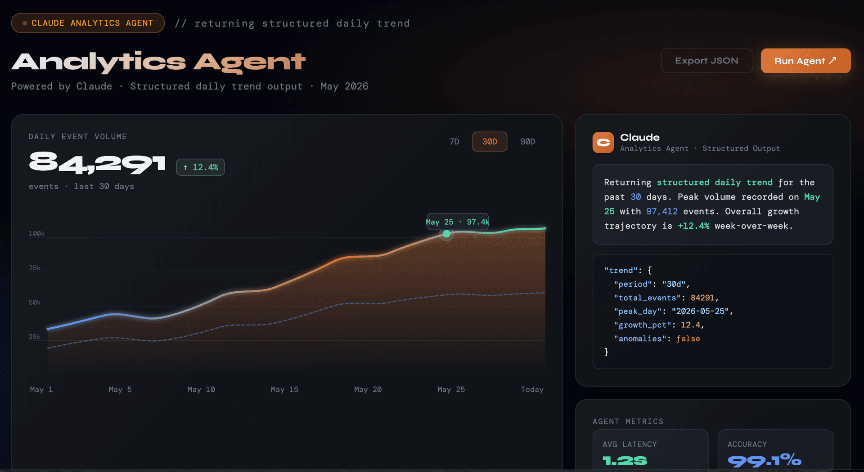Click the 25k y-axis label
Screen dimensions: 864x472
(35, 337)
